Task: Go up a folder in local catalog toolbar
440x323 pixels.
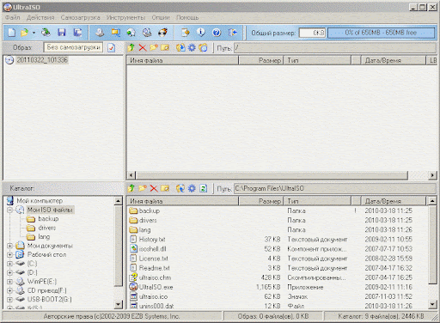Action: [x=131, y=188]
